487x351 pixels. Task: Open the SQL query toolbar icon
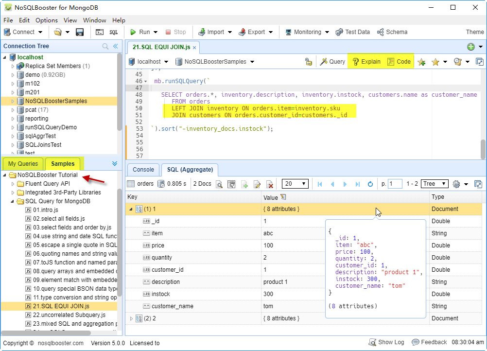point(113,32)
